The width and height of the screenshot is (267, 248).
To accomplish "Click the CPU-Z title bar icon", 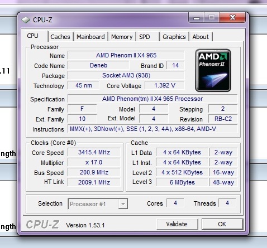I will [26, 20].
